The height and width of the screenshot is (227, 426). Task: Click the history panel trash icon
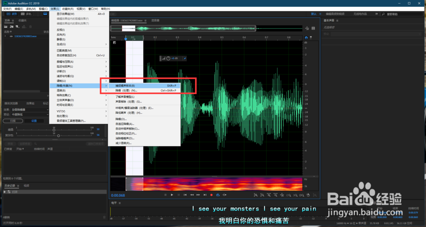pyautogui.click(x=104, y=217)
